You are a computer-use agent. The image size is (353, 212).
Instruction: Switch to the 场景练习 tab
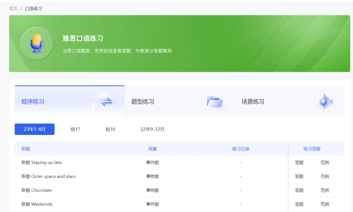(x=290, y=101)
